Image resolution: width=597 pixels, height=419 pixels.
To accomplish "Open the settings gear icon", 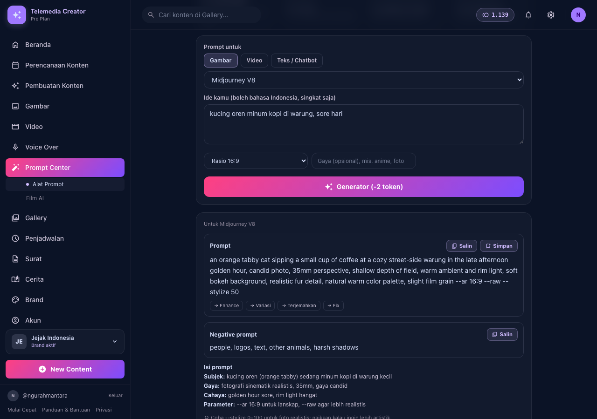I will pos(551,15).
